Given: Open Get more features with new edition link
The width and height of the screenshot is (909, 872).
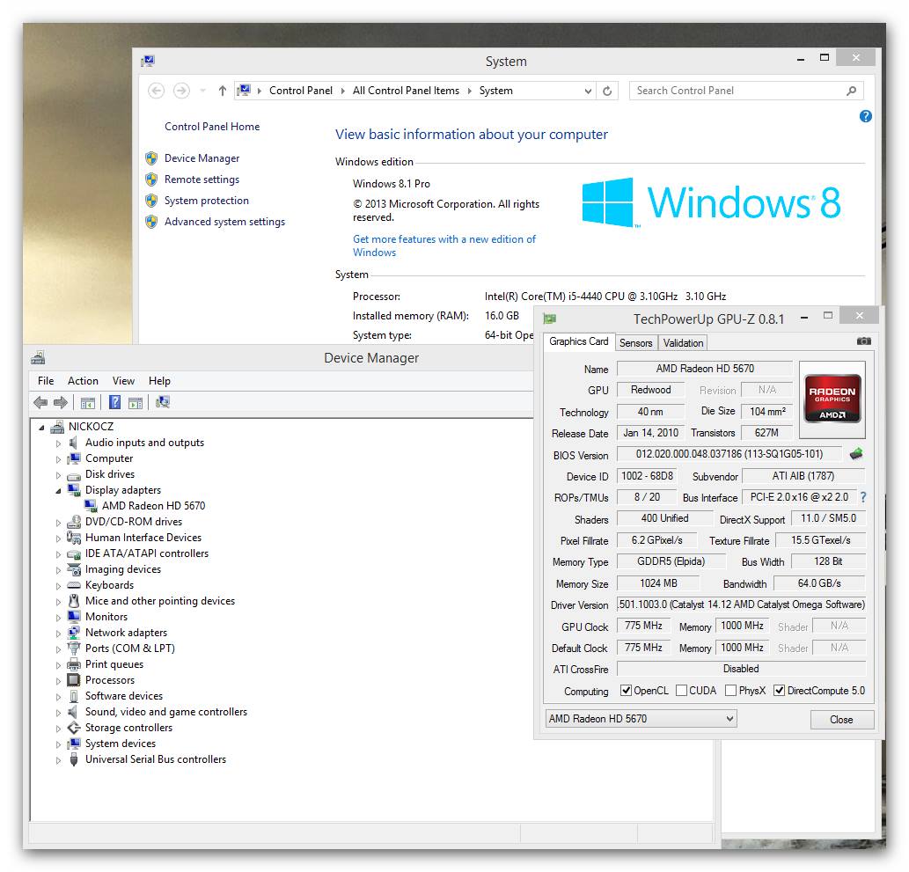Looking at the screenshot, I should (x=444, y=245).
